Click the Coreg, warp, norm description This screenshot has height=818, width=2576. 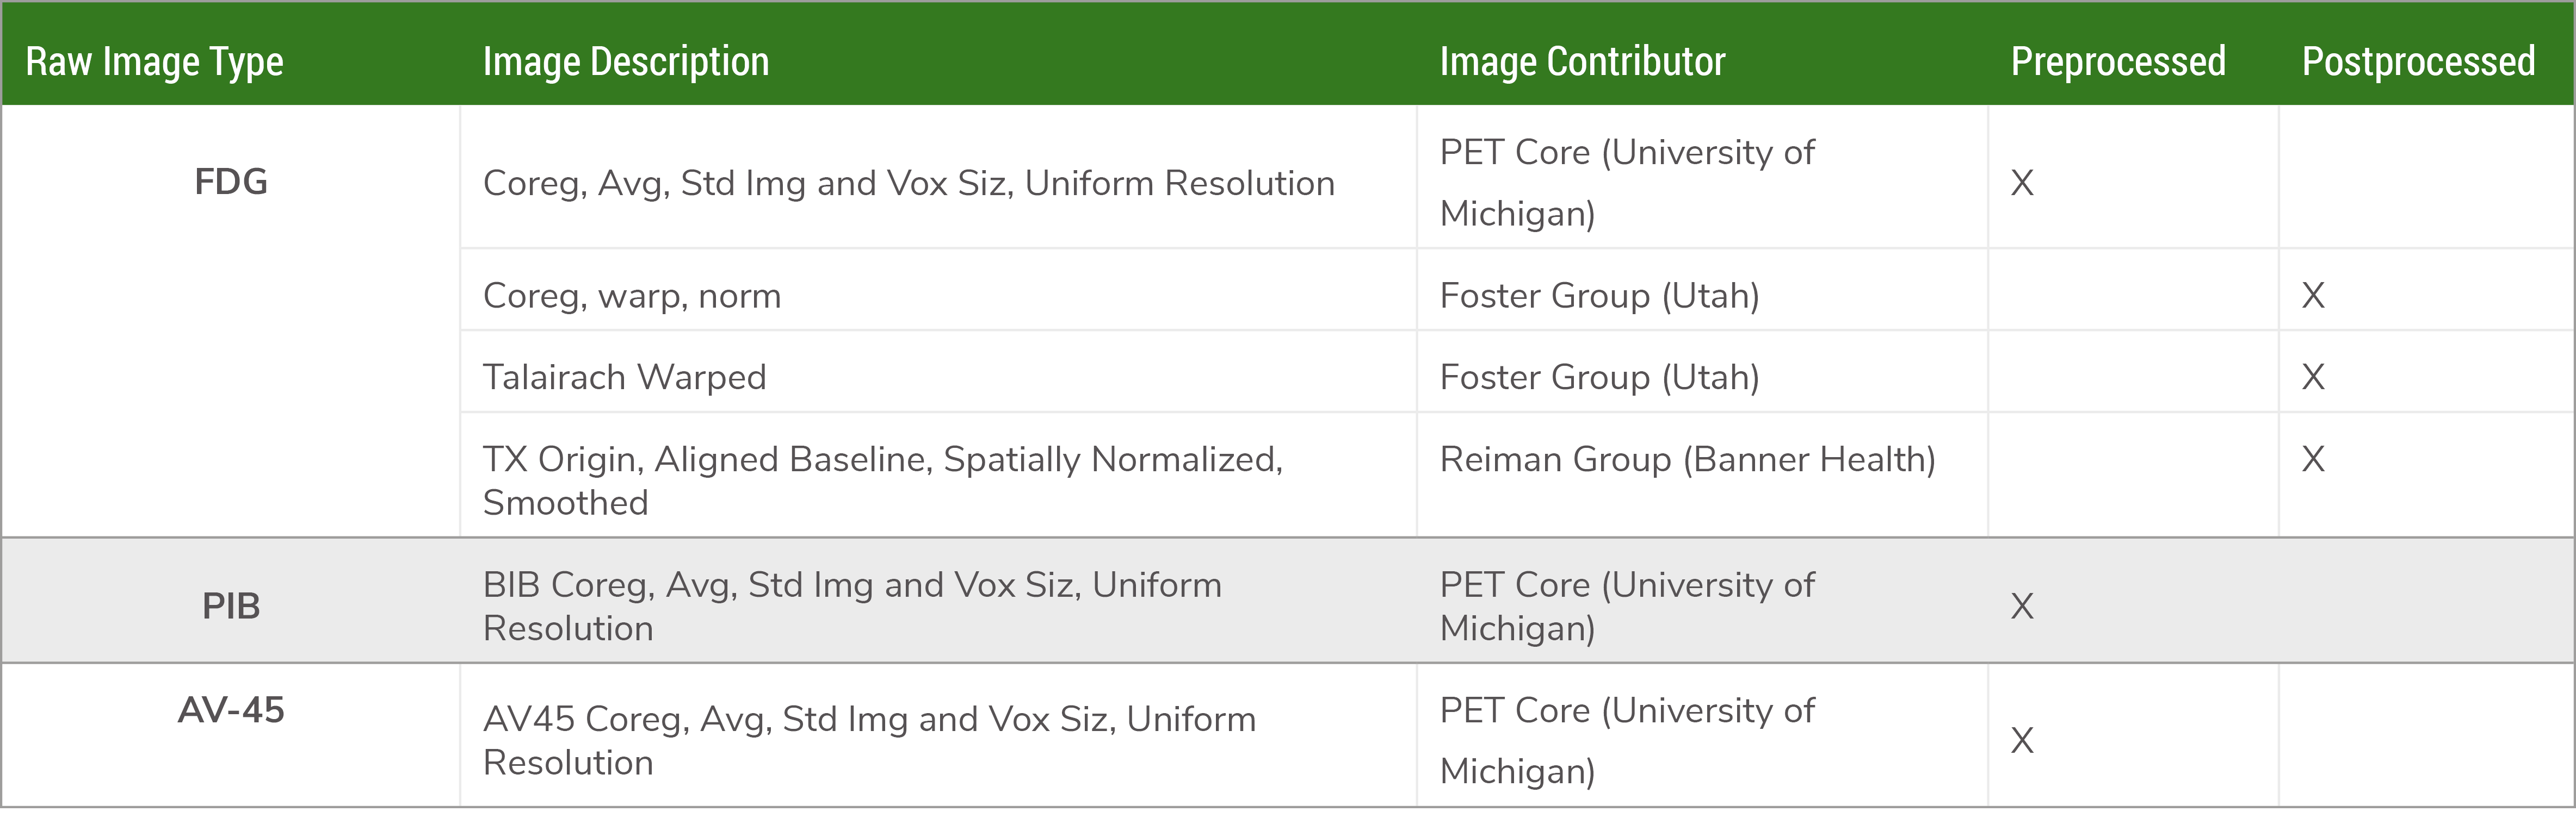click(x=632, y=296)
